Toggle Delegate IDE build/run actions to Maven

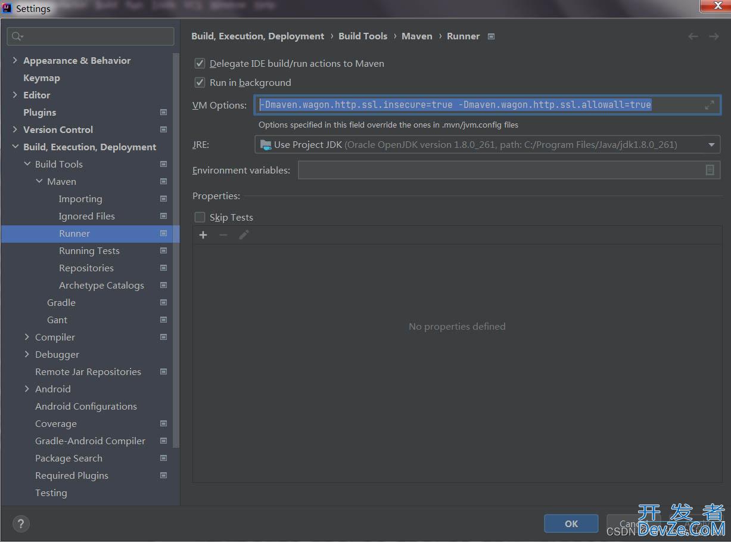pos(200,63)
